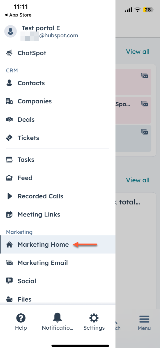The width and height of the screenshot is (160, 348).
Task: Open Deals in the sidebar
Action: [x=26, y=119]
